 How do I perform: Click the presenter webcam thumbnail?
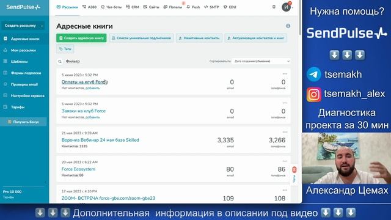pos(346,158)
